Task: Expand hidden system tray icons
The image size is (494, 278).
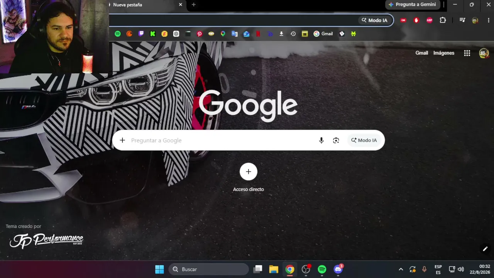Action: (x=401, y=270)
